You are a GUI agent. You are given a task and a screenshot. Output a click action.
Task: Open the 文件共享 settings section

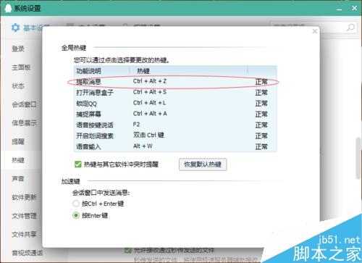[25, 234]
